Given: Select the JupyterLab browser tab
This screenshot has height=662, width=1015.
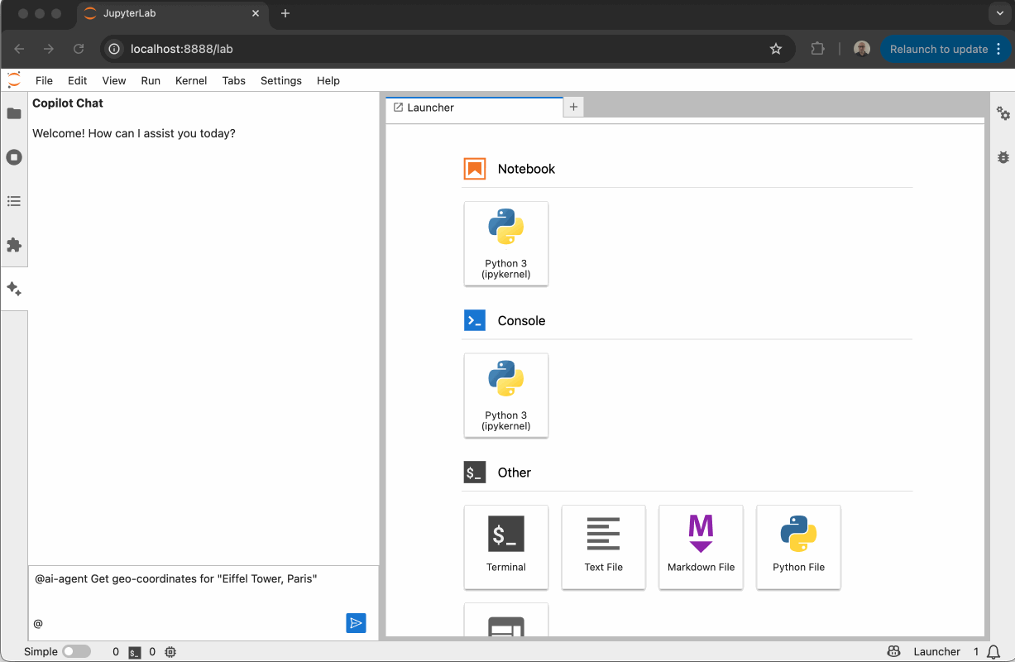Looking at the screenshot, I should click(x=173, y=13).
